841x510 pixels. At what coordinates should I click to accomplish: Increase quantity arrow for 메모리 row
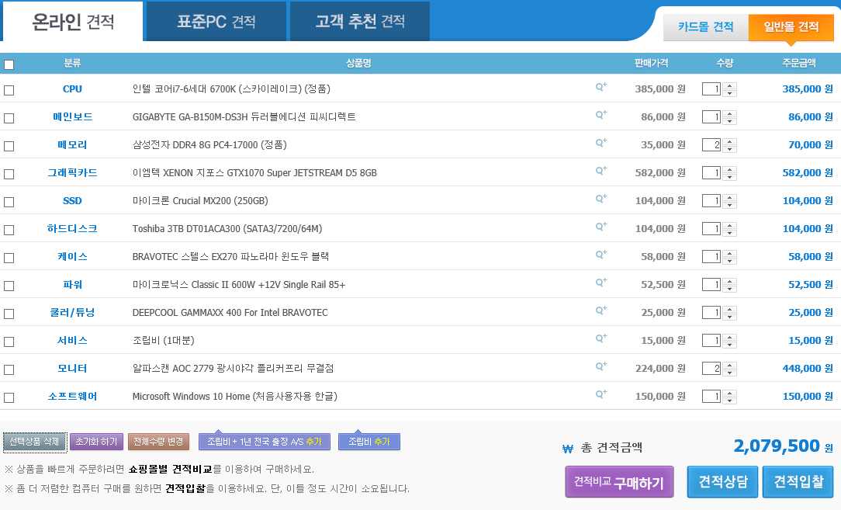[x=729, y=141]
